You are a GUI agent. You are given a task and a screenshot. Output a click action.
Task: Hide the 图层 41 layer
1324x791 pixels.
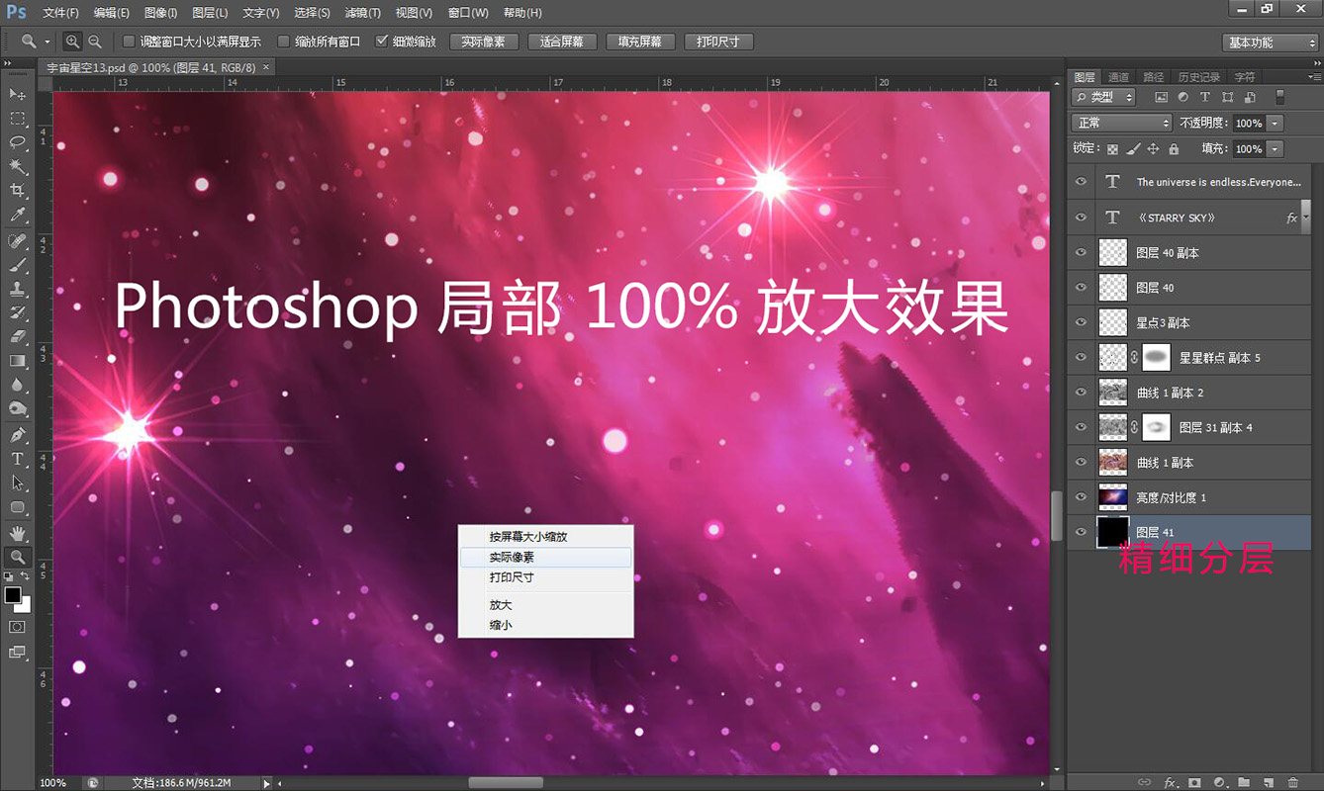click(x=1081, y=532)
